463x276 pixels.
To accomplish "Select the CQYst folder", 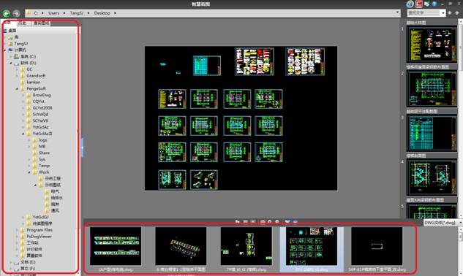I will point(38,101).
